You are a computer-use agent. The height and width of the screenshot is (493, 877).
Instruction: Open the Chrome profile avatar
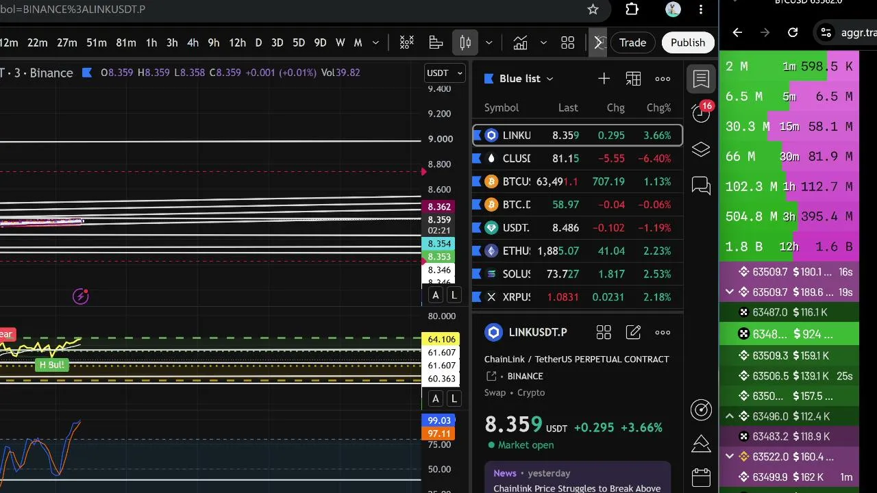pos(673,10)
